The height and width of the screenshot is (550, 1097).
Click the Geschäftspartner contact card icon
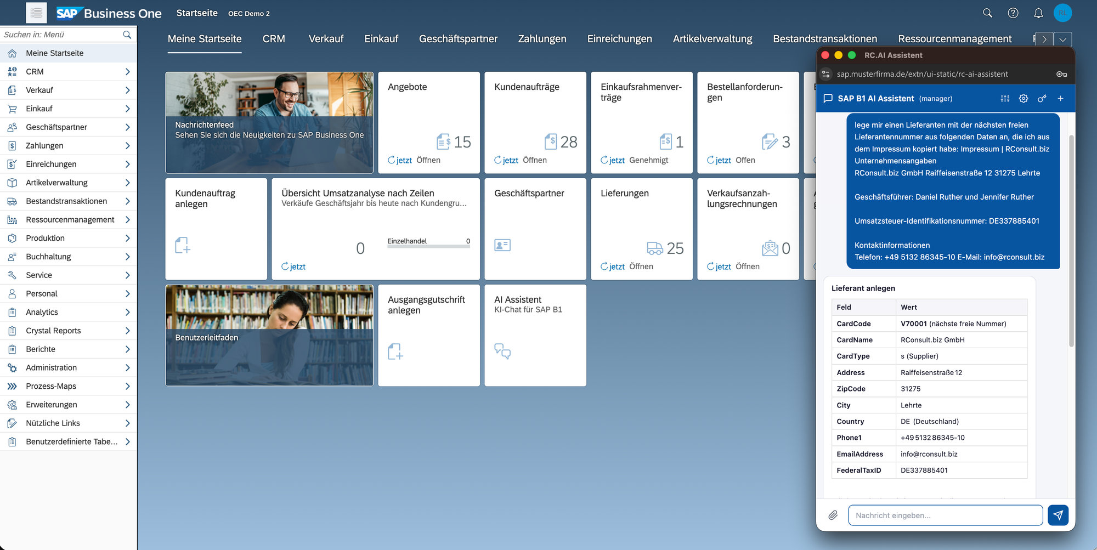(x=502, y=245)
